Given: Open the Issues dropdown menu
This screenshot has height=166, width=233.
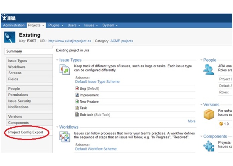Looking at the screenshot, I should tap(91, 25).
